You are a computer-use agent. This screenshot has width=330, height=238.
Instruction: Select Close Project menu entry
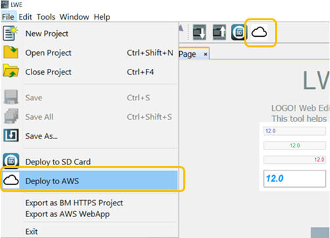(89, 72)
